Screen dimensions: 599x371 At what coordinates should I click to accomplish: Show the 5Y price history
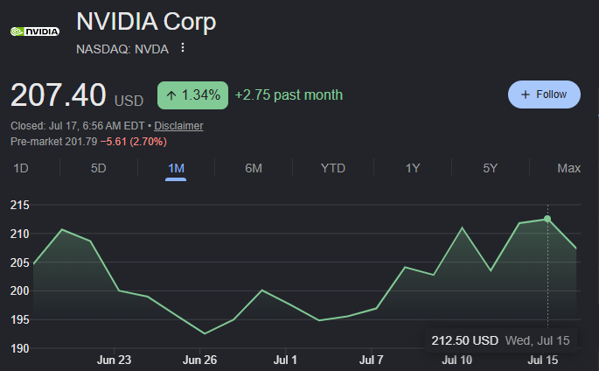click(x=490, y=168)
